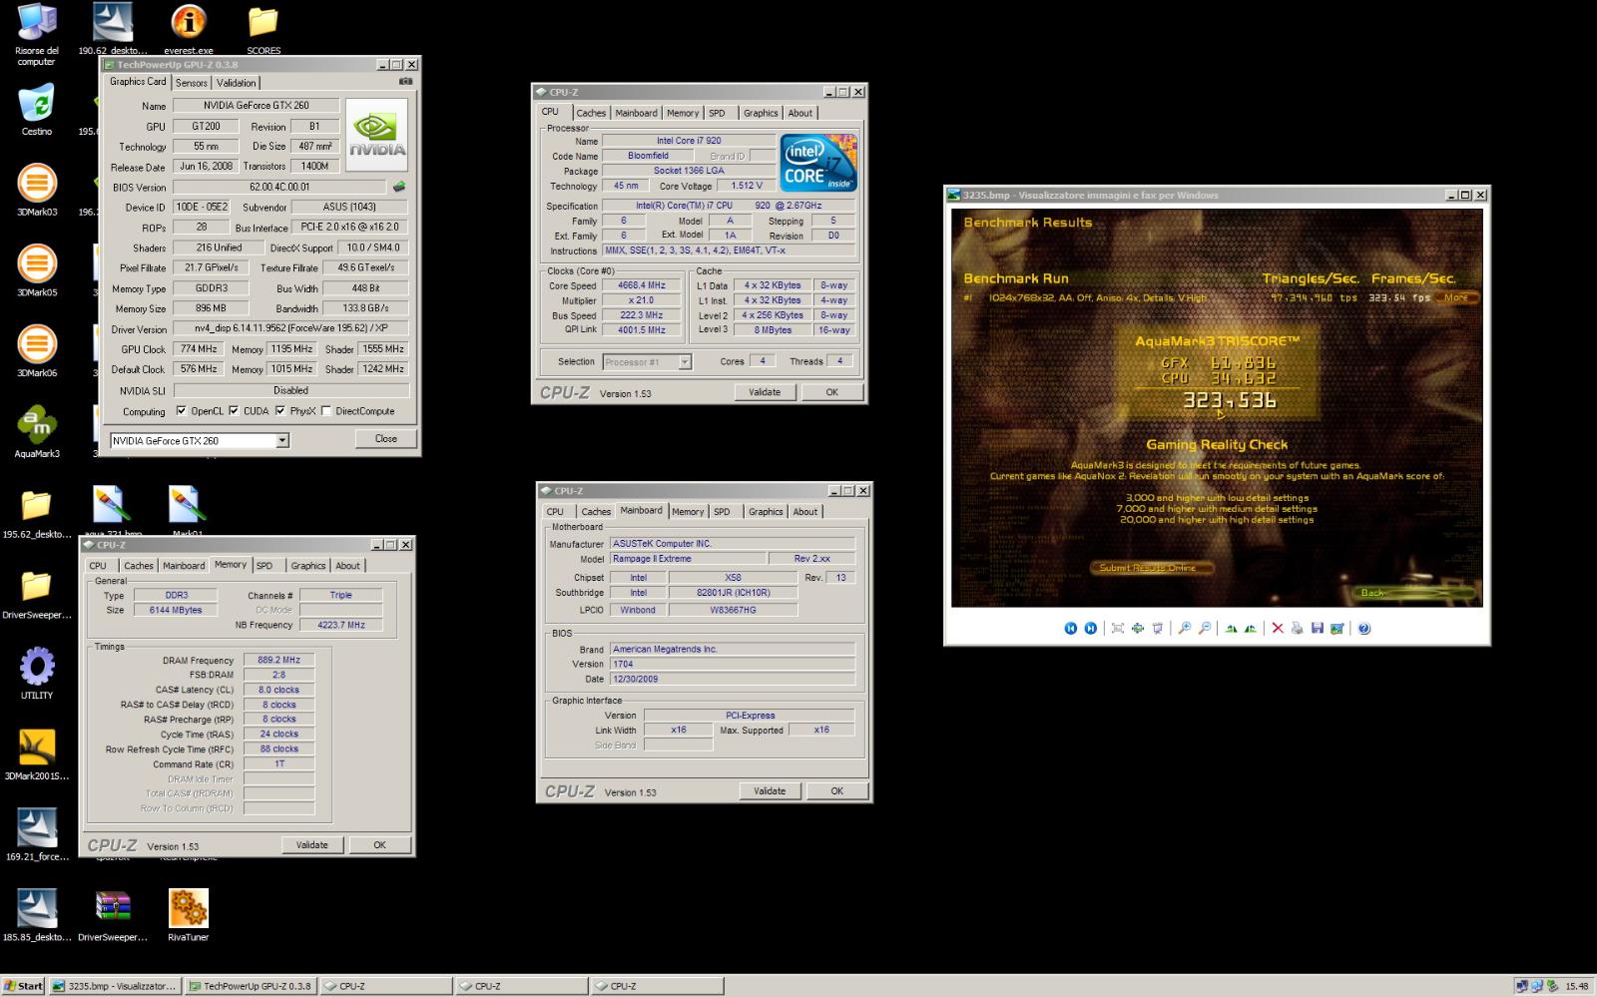Delete image with red X icon
Viewport: 1597px width, 997px height.
[1277, 628]
